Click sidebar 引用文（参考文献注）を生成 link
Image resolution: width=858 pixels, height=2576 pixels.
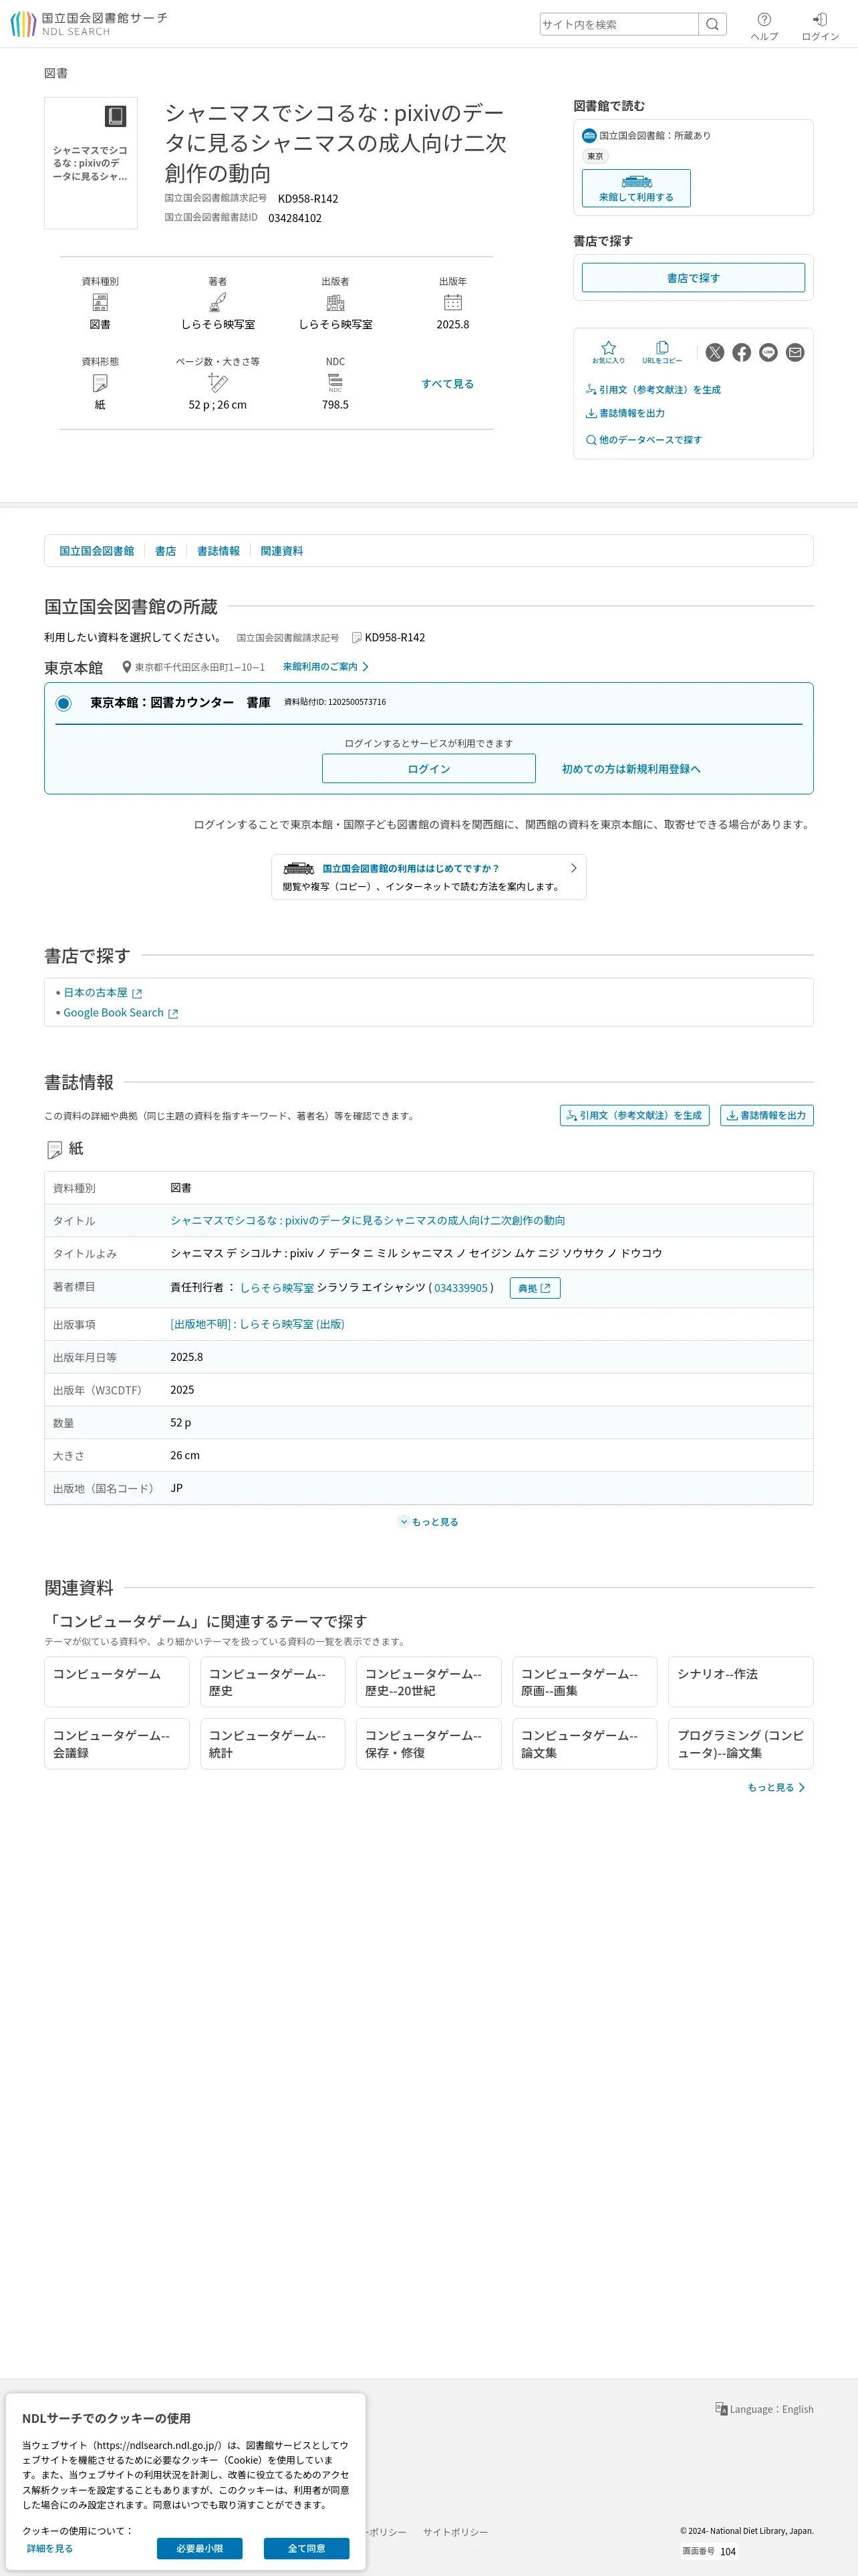[x=654, y=390]
